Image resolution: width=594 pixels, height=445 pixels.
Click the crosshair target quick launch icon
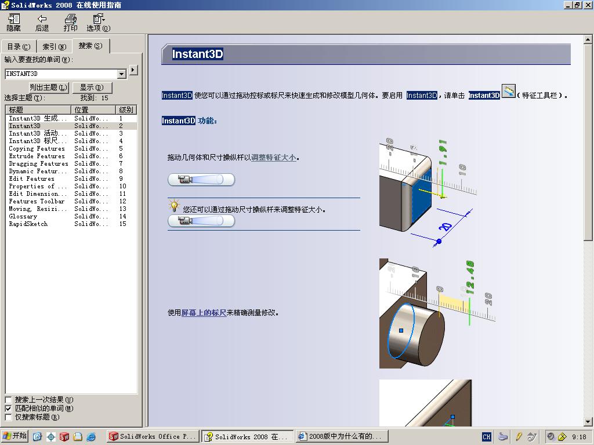(51, 437)
